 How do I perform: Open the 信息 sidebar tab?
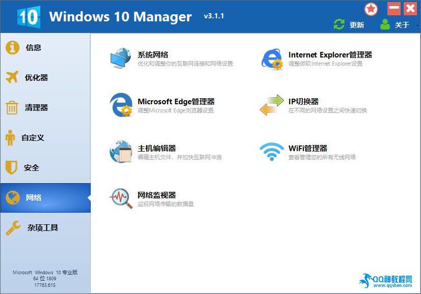pyautogui.click(x=45, y=48)
